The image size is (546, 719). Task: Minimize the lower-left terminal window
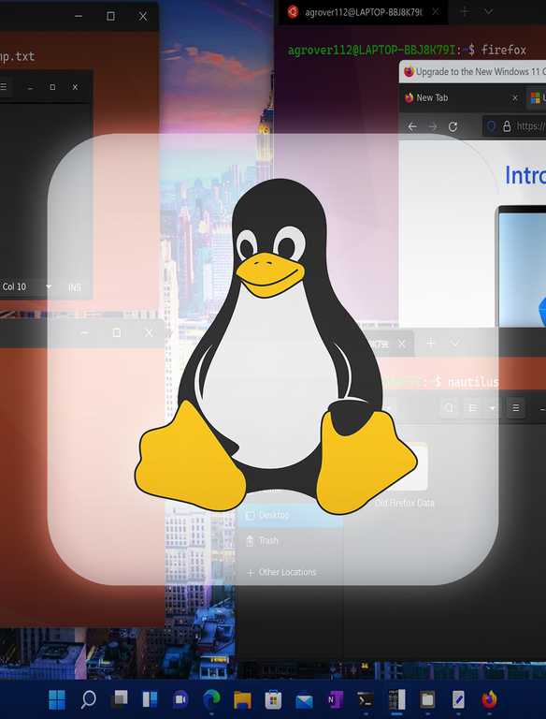(x=84, y=333)
